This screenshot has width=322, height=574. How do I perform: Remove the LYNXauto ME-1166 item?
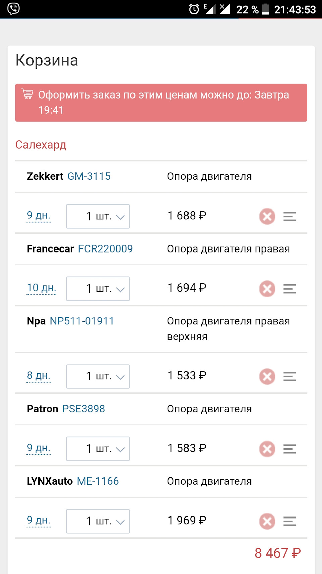click(x=267, y=521)
